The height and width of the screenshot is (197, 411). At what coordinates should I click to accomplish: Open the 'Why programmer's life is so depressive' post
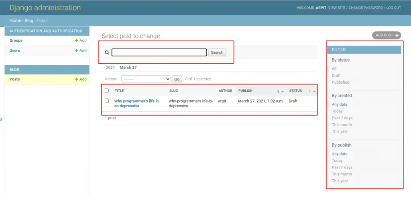(x=136, y=103)
